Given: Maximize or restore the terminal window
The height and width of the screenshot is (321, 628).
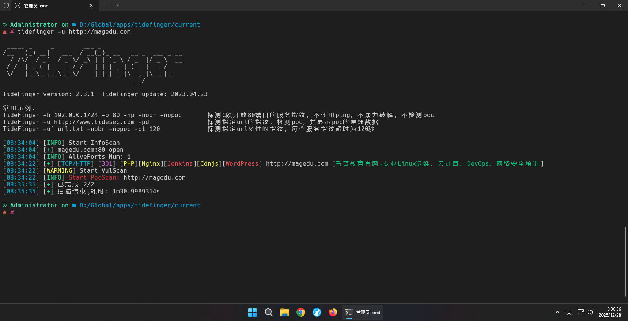Looking at the screenshot, I should [x=603, y=5].
